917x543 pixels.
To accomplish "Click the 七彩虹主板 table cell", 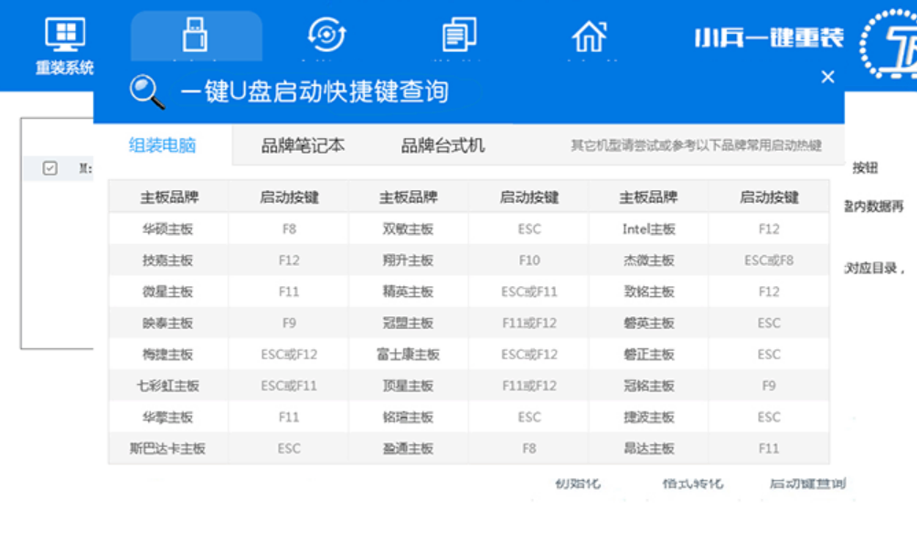I will click(168, 386).
